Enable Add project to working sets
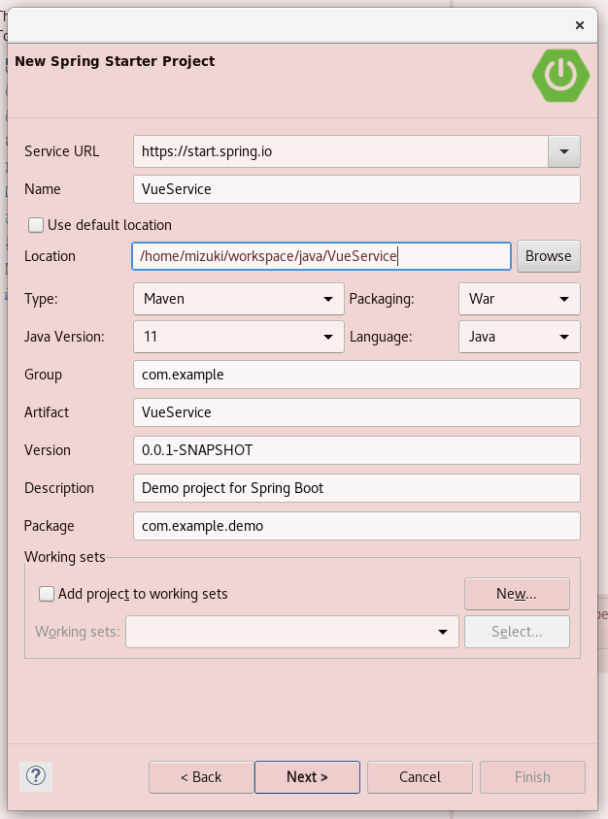 coord(47,594)
